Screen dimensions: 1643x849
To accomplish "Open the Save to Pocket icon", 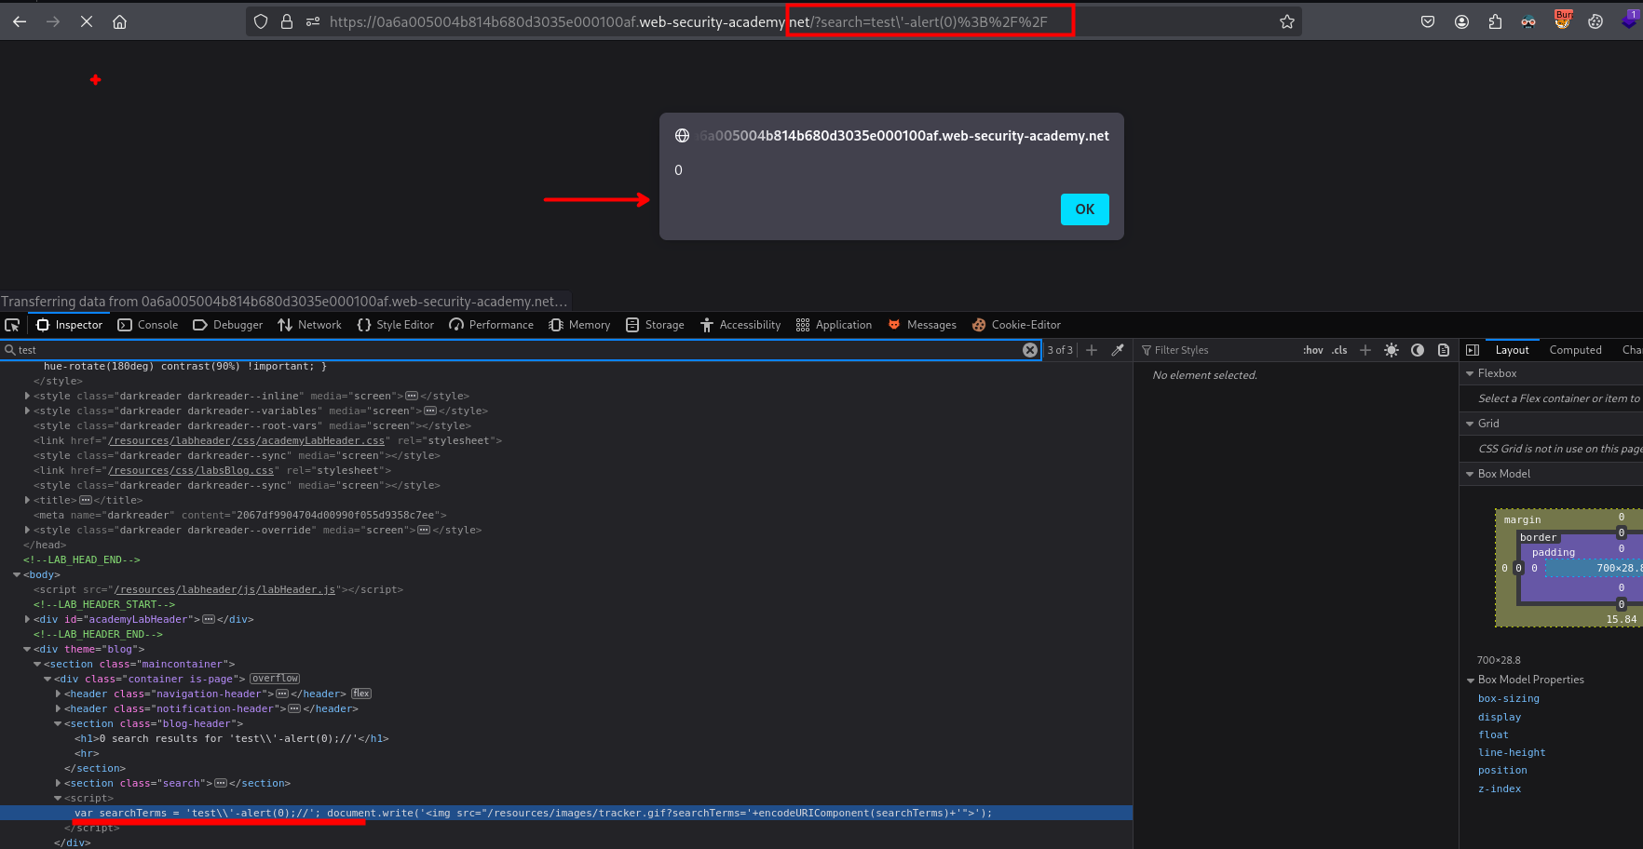I will click(1428, 21).
